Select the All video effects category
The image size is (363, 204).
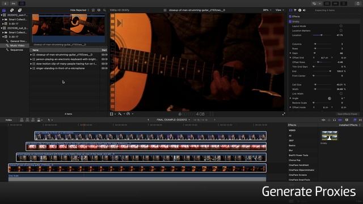click(x=290, y=135)
